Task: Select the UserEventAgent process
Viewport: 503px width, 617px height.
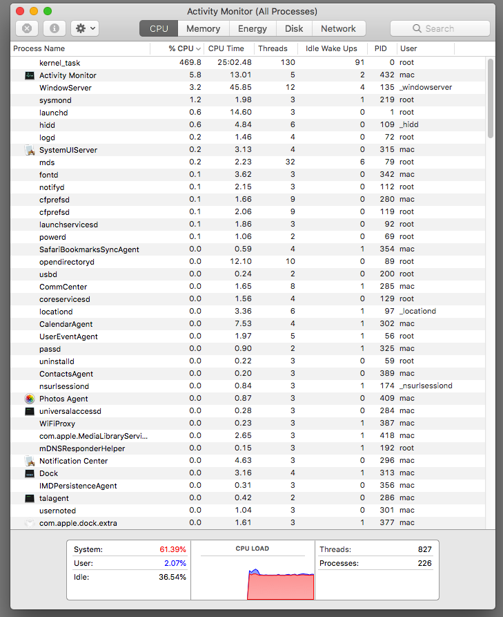Action: point(248,336)
